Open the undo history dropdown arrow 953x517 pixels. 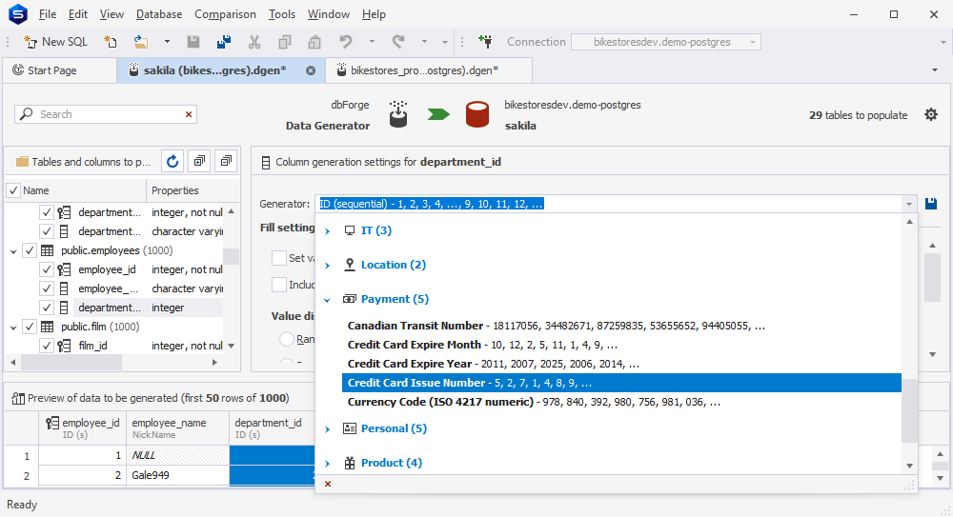(x=372, y=42)
